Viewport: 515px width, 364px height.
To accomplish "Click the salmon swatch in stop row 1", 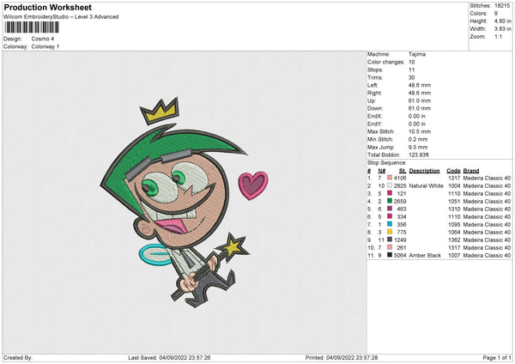I will [x=390, y=178].
